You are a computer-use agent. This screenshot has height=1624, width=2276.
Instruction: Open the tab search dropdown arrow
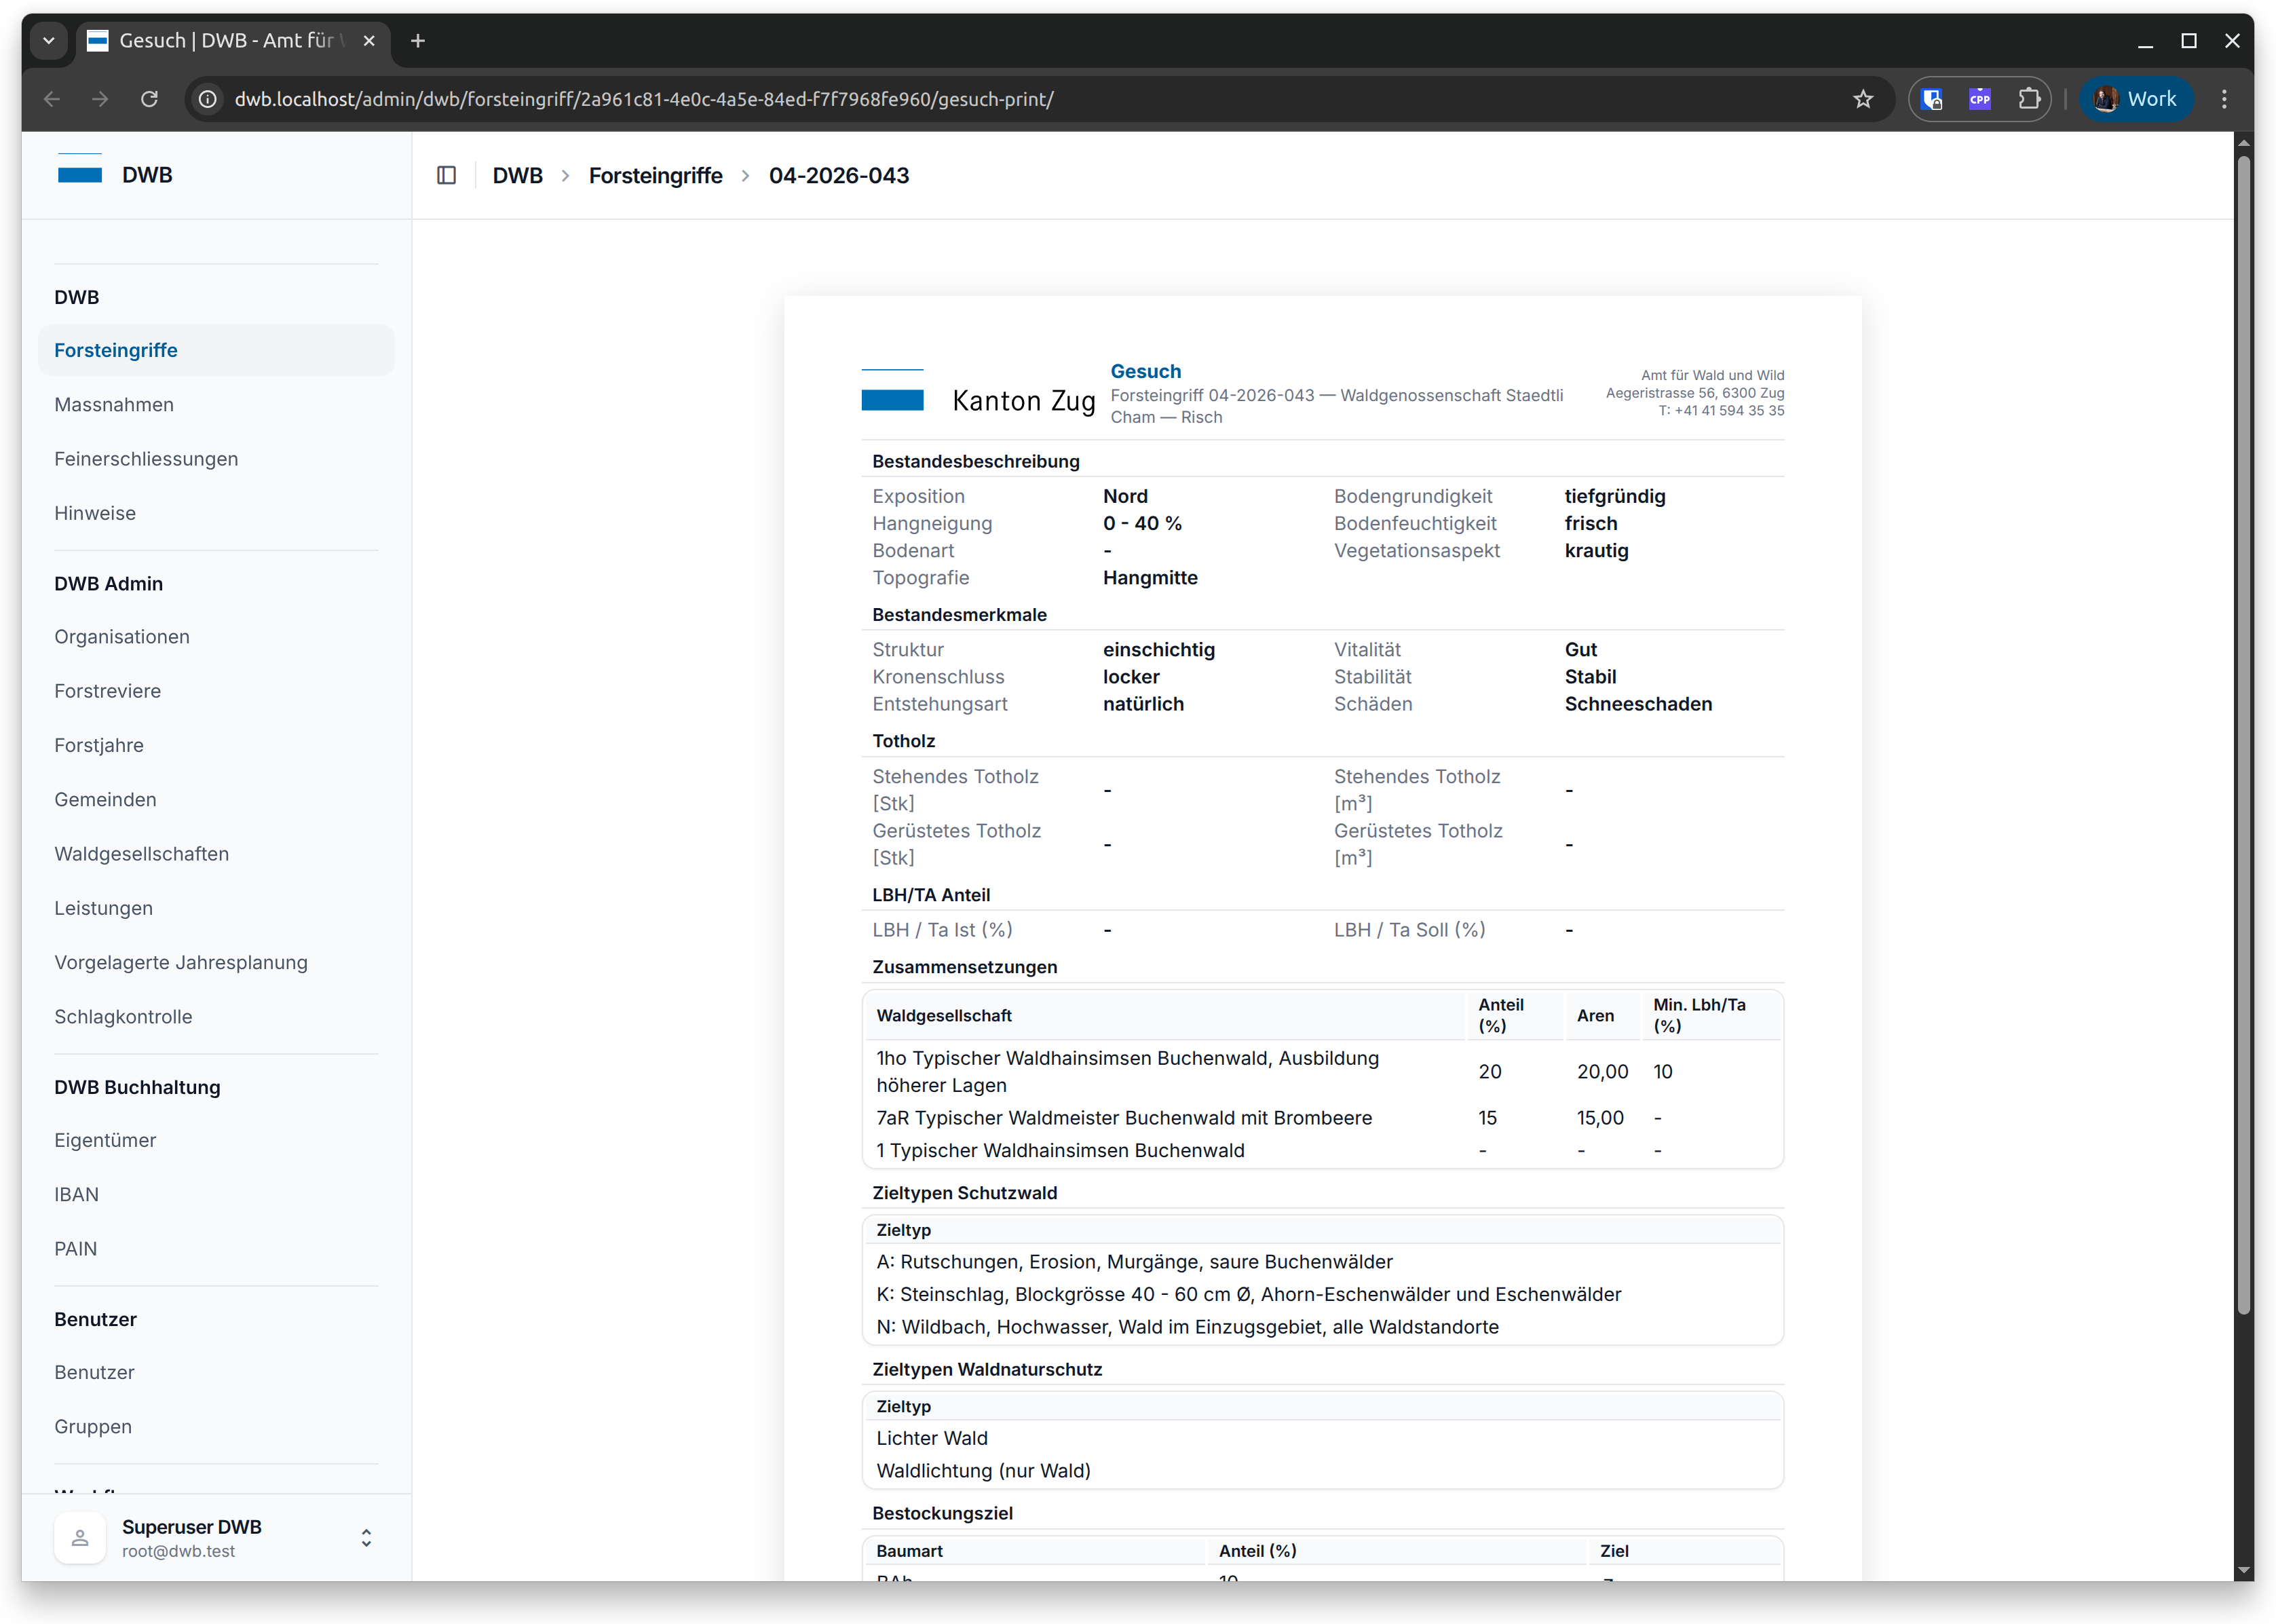pos(48,41)
